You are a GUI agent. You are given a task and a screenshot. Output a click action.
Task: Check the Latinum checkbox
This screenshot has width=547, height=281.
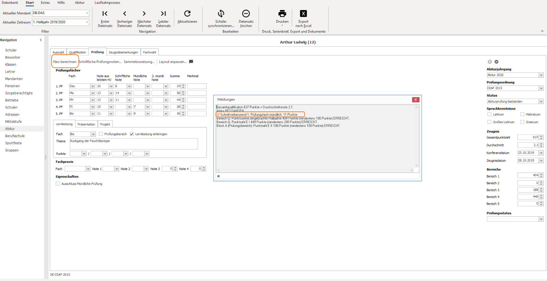(x=490, y=114)
